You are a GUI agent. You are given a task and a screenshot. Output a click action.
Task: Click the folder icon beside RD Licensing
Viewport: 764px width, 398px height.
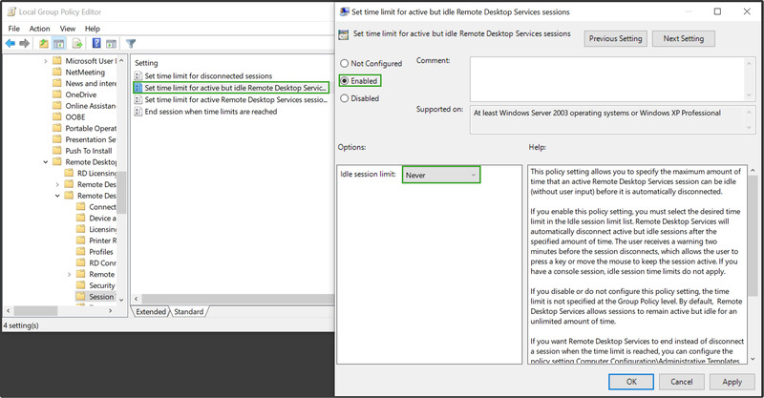(69, 173)
